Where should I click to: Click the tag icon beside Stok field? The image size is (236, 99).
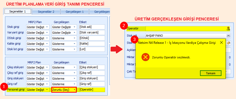pos(228,43)
